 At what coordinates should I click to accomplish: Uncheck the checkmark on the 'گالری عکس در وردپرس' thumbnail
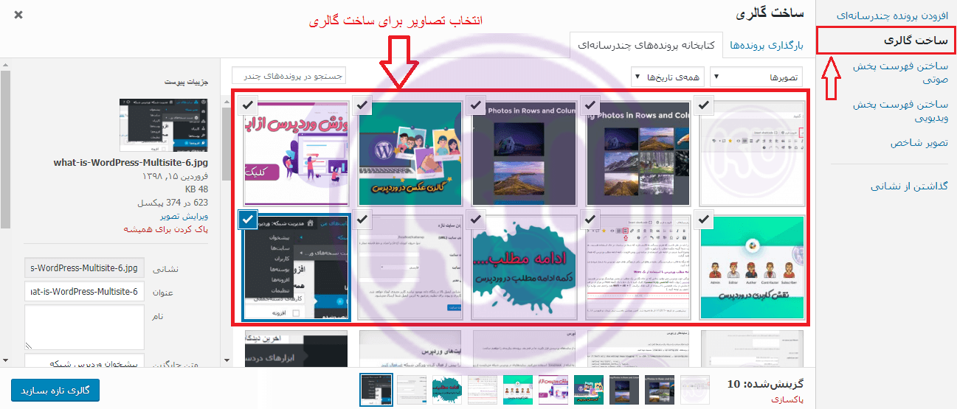pyautogui.click(x=362, y=105)
